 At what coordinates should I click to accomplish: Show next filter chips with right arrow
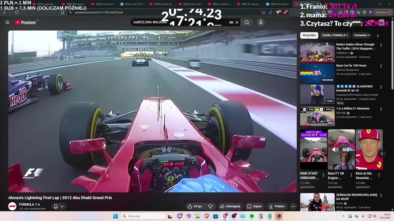[378, 36]
